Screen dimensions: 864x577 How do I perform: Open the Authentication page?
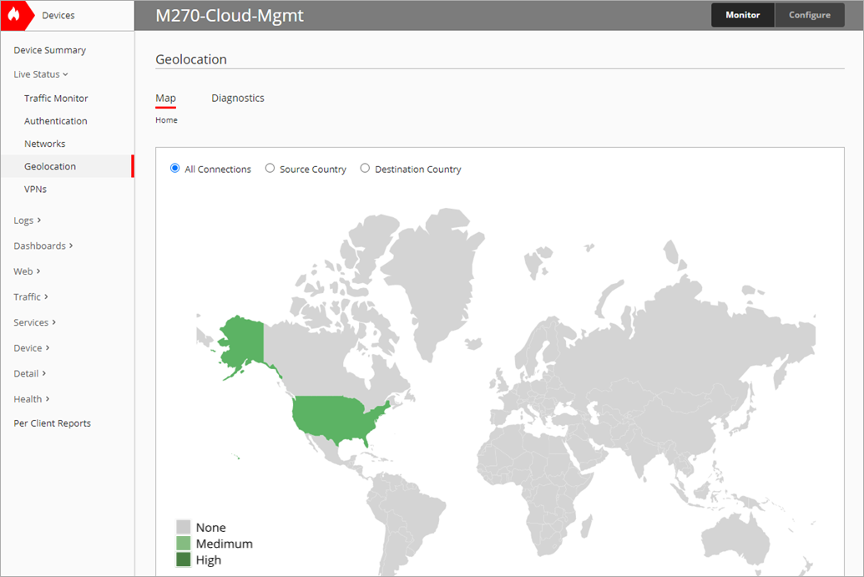pos(55,120)
